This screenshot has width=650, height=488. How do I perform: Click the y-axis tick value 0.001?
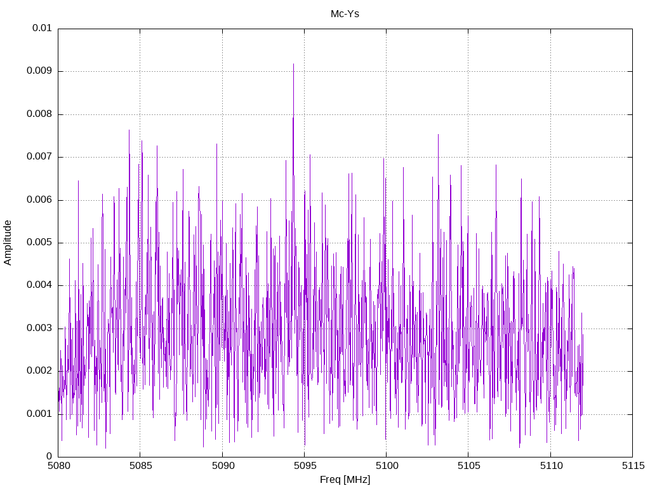(x=39, y=414)
